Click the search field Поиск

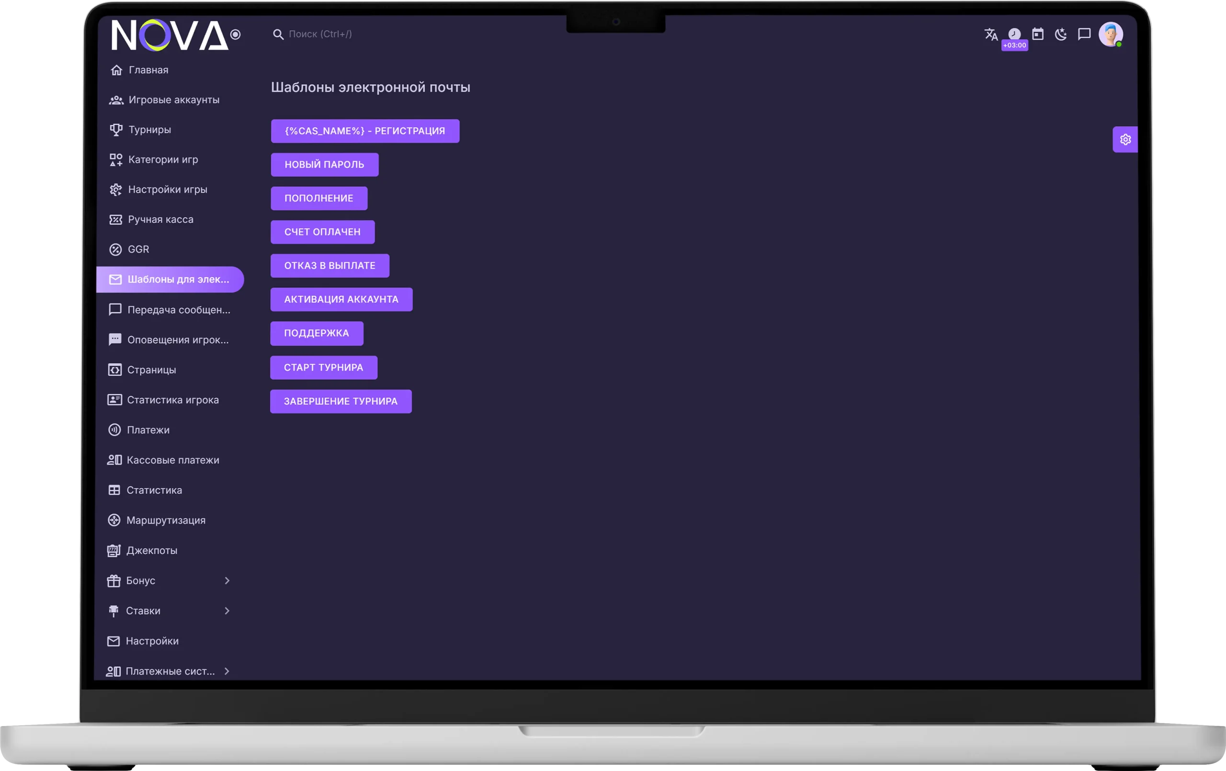pos(320,34)
